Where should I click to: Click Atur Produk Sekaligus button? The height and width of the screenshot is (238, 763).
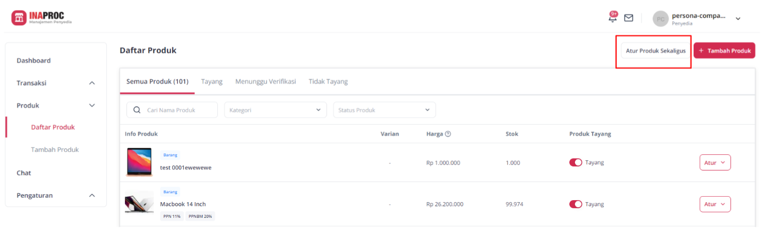(x=656, y=50)
